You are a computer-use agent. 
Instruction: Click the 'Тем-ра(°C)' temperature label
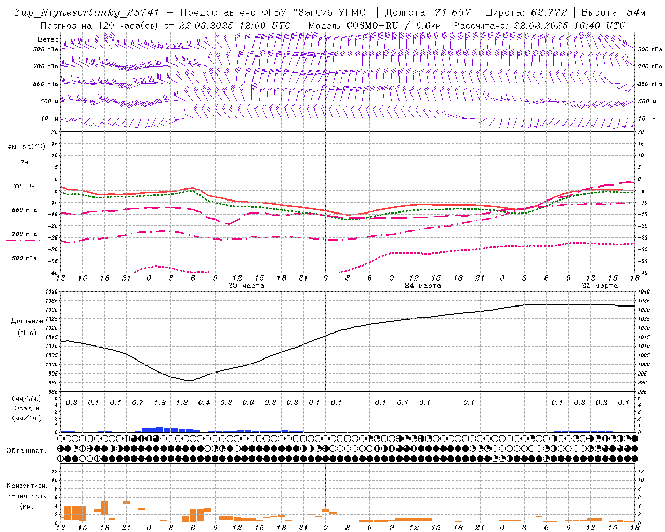click(24, 147)
